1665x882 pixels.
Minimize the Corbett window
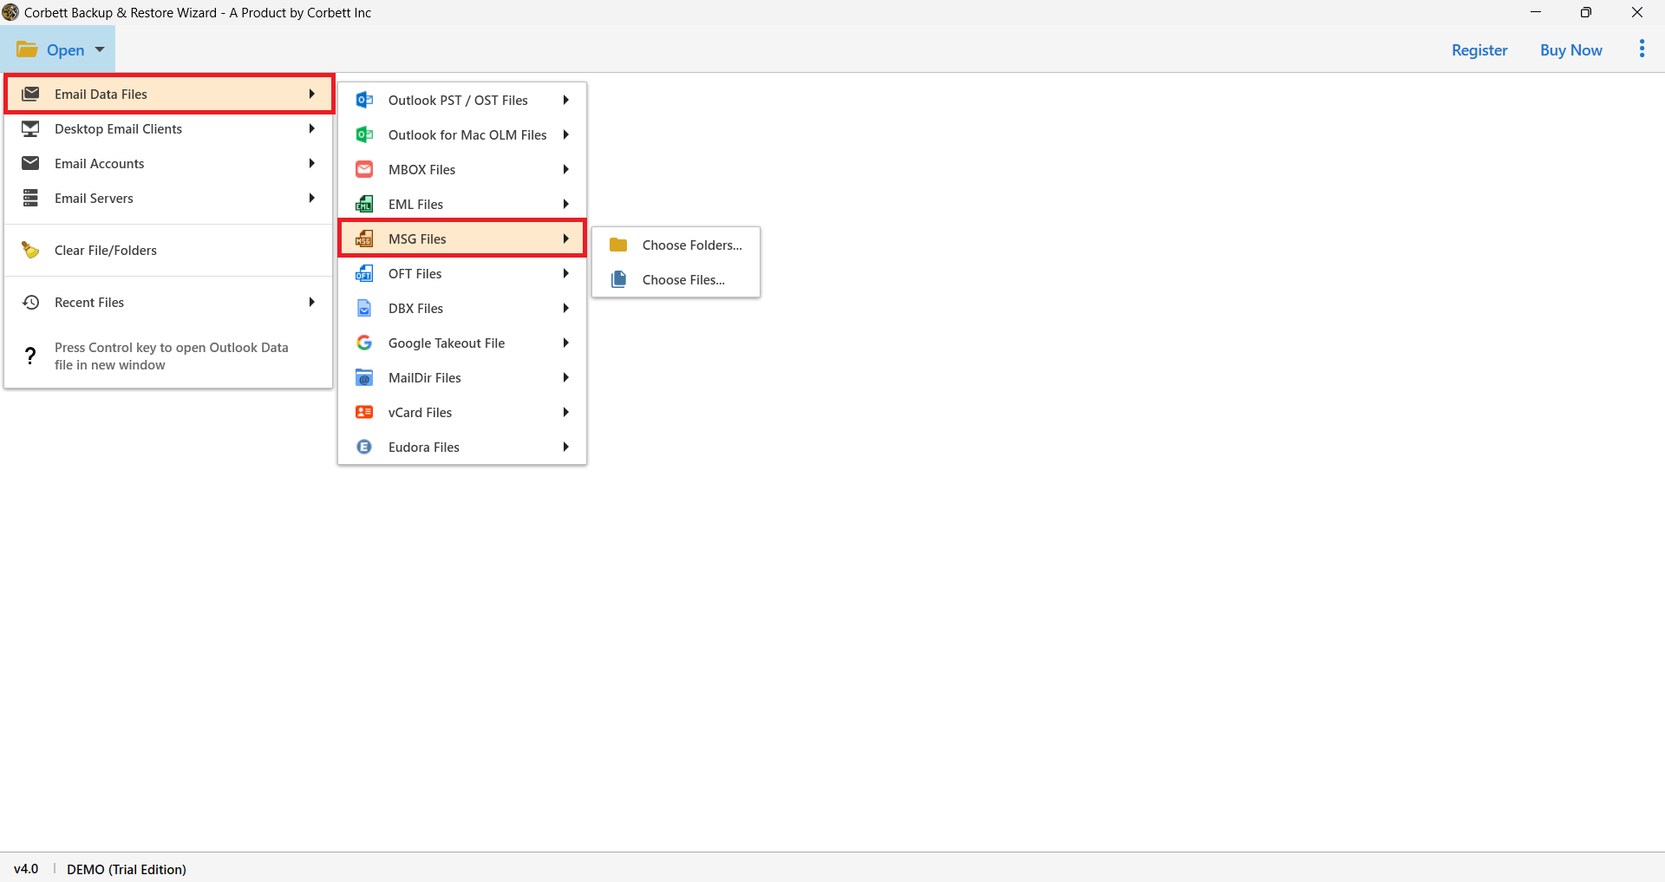pos(1536,12)
